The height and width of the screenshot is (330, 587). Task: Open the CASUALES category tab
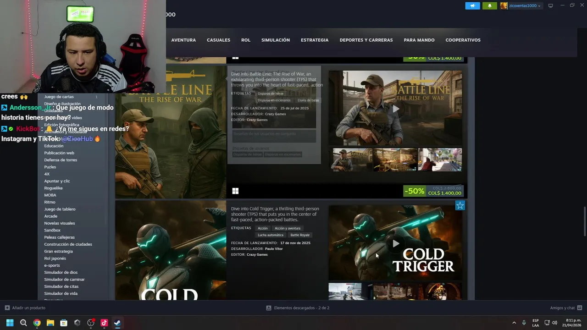[x=218, y=40]
